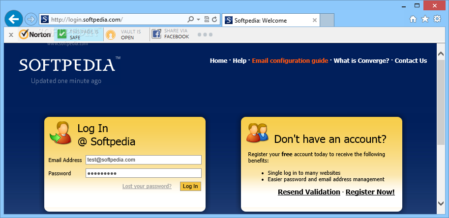The image size is (449, 218).
Task: Toggle the compatibility view icon
Action: (207, 20)
